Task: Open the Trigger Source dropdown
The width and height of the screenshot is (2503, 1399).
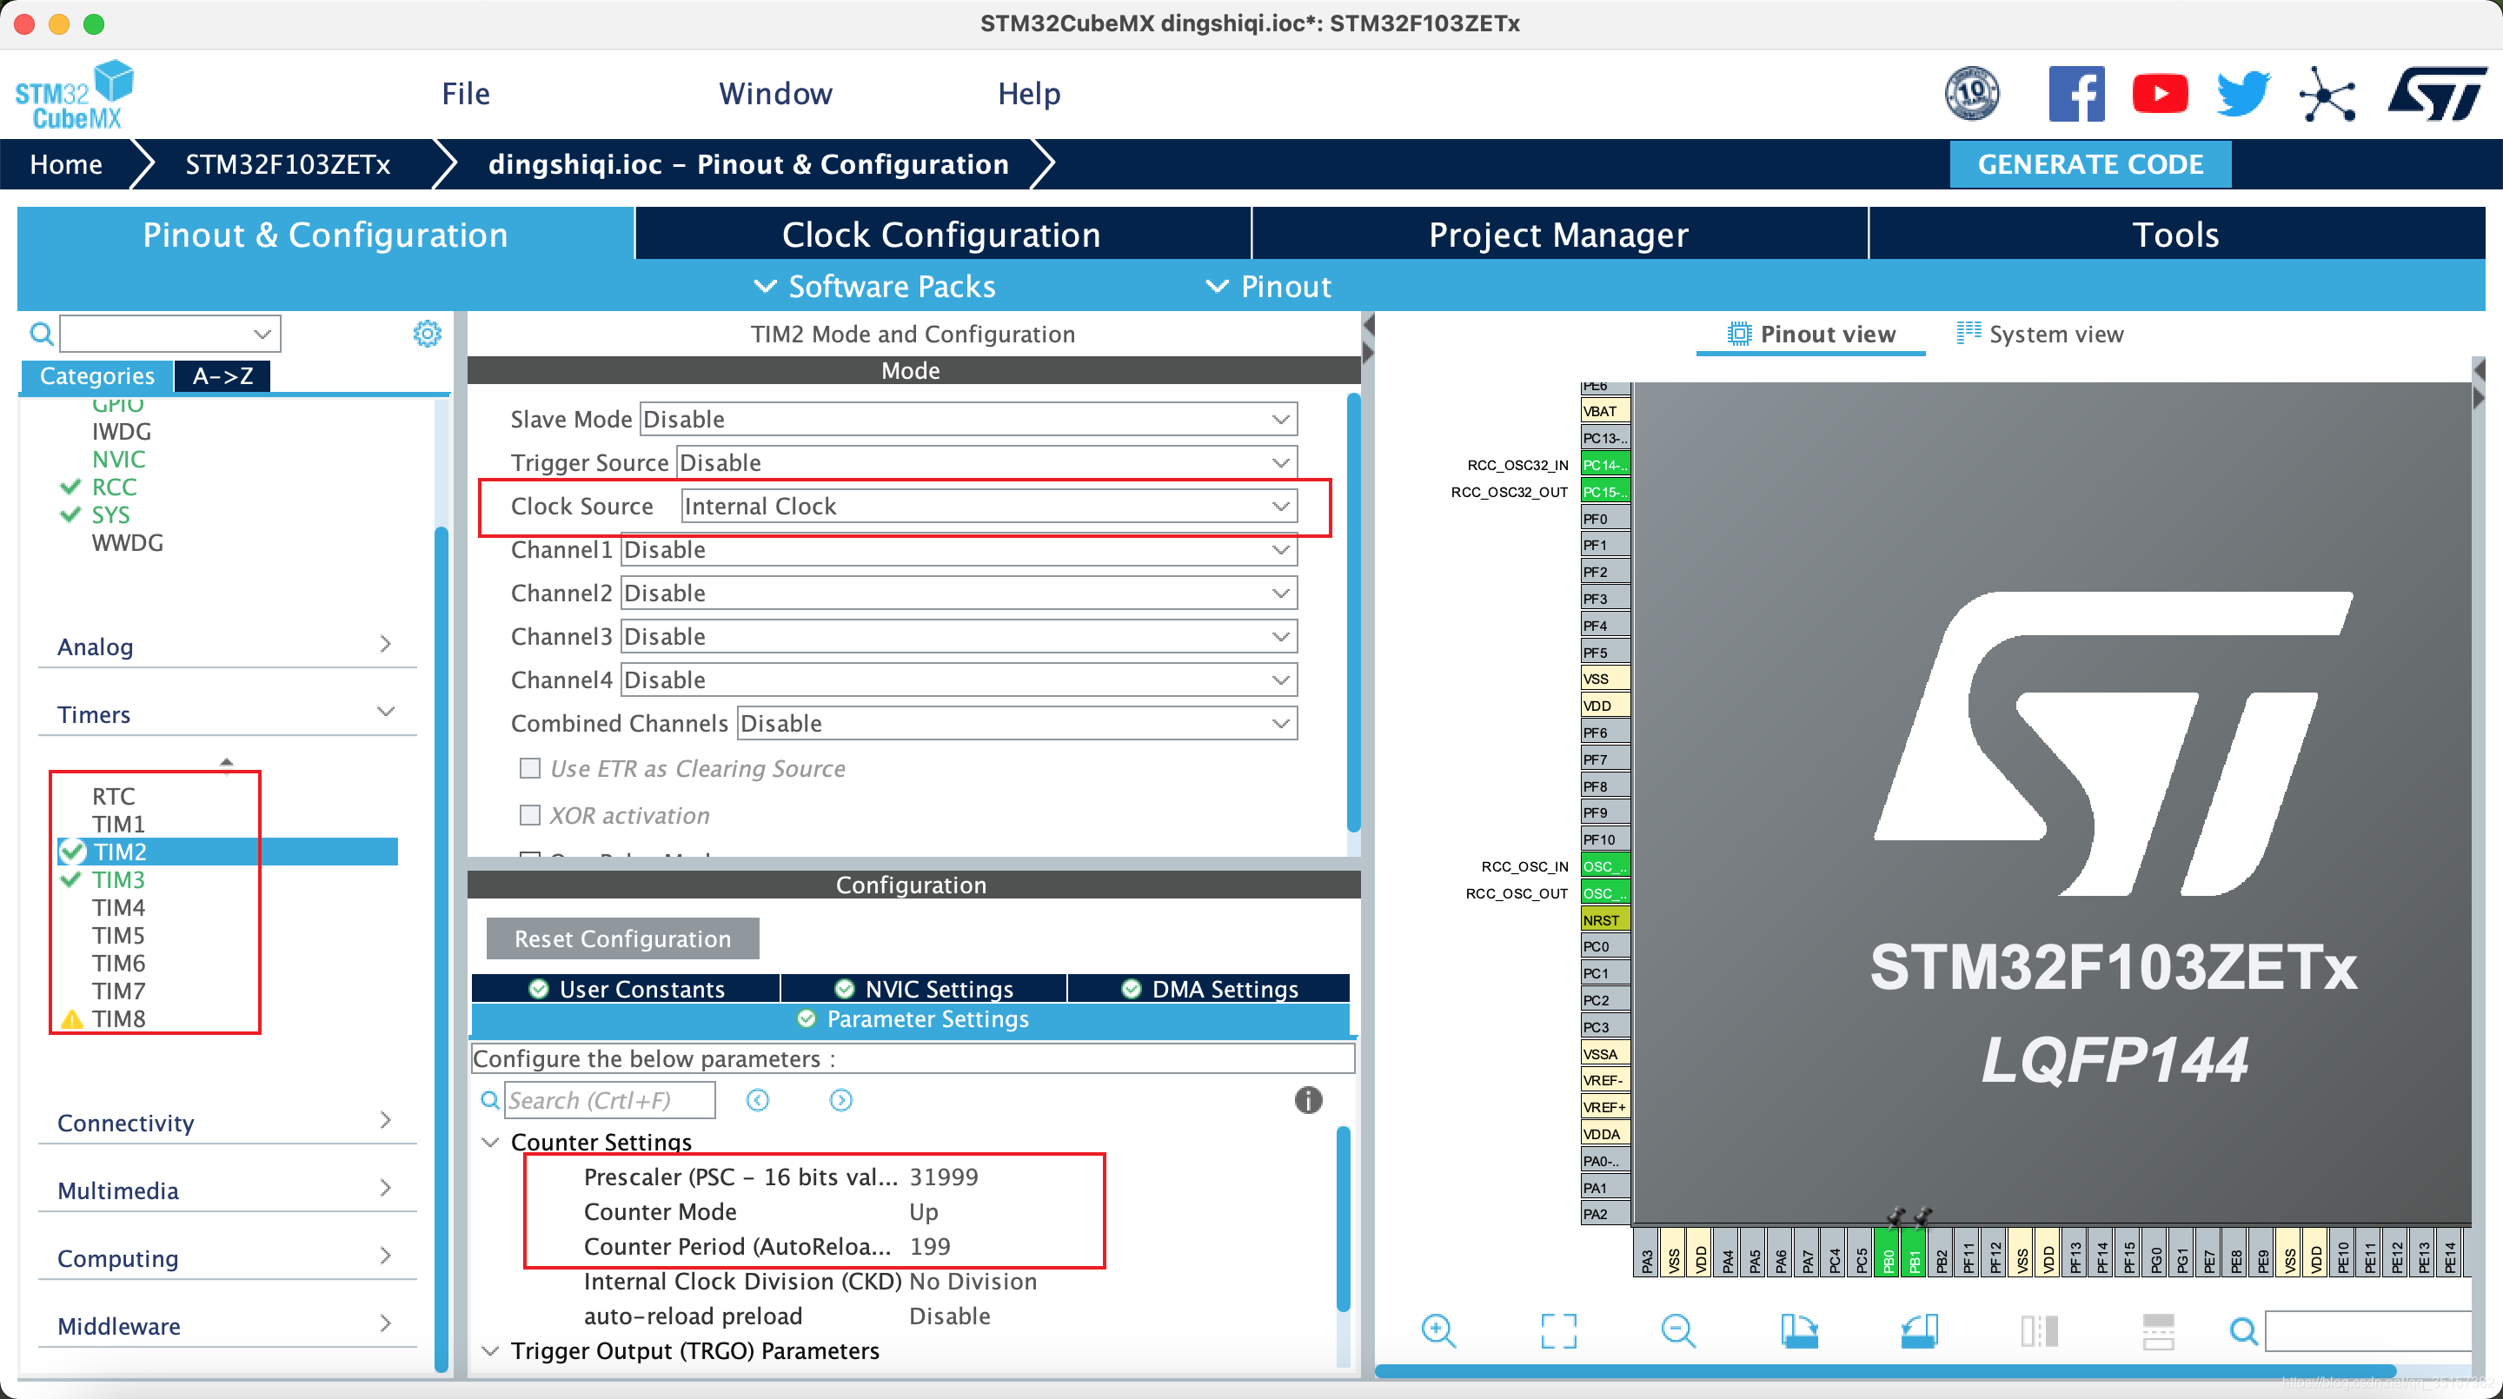Action: tap(987, 462)
